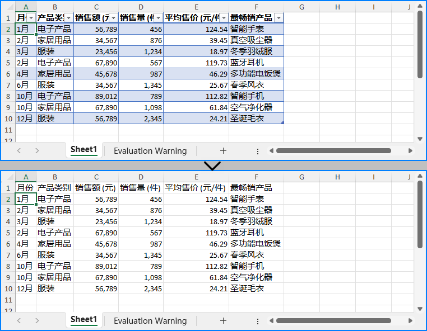The height and width of the screenshot is (331, 427).
Task: Select row 5 header in top sheet
Action: (8, 63)
